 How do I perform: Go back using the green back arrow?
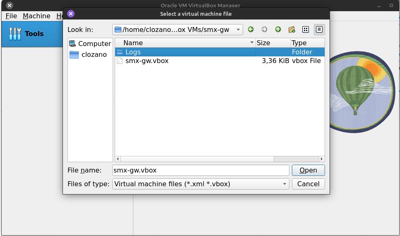pyautogui.click(x=251, y=29)
